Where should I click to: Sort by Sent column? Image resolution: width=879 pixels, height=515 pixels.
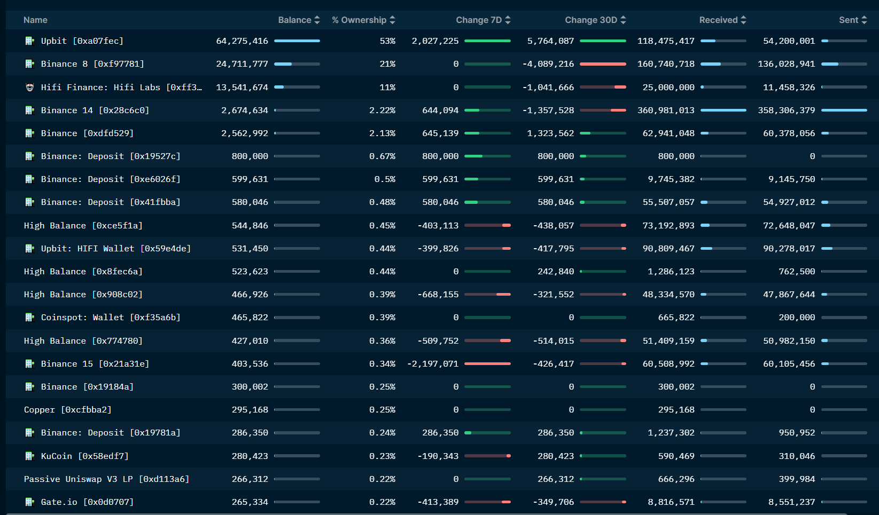852,20
